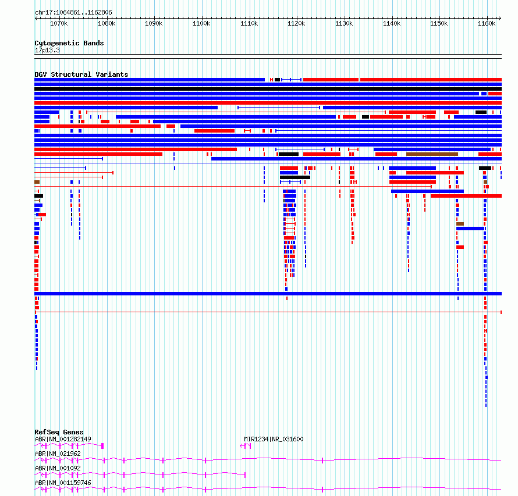Viewport: 518px width, 496px height.
Task: Select the 1090k mark on the ruler
Action: [x=154, y=23]
